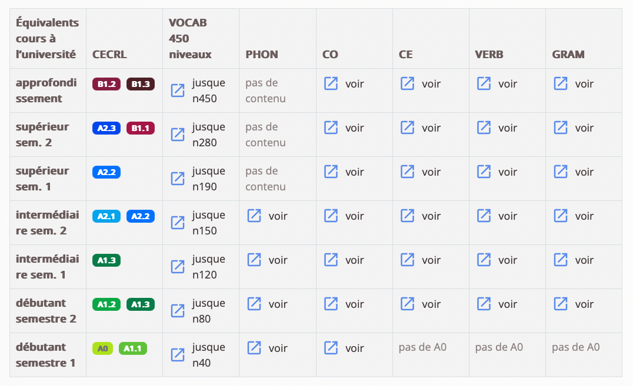Open CE link icon for intermédiaire sem. 1
This screenshot has height=386, width=633.
point(407,260)
